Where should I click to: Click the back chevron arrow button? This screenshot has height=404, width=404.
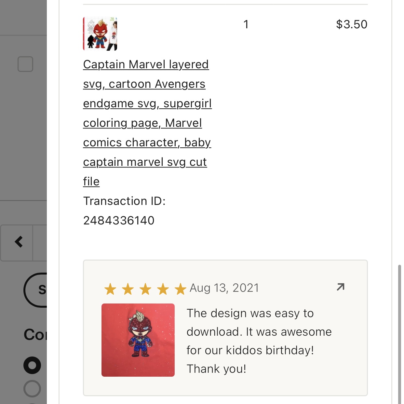[x=19, y=242]
